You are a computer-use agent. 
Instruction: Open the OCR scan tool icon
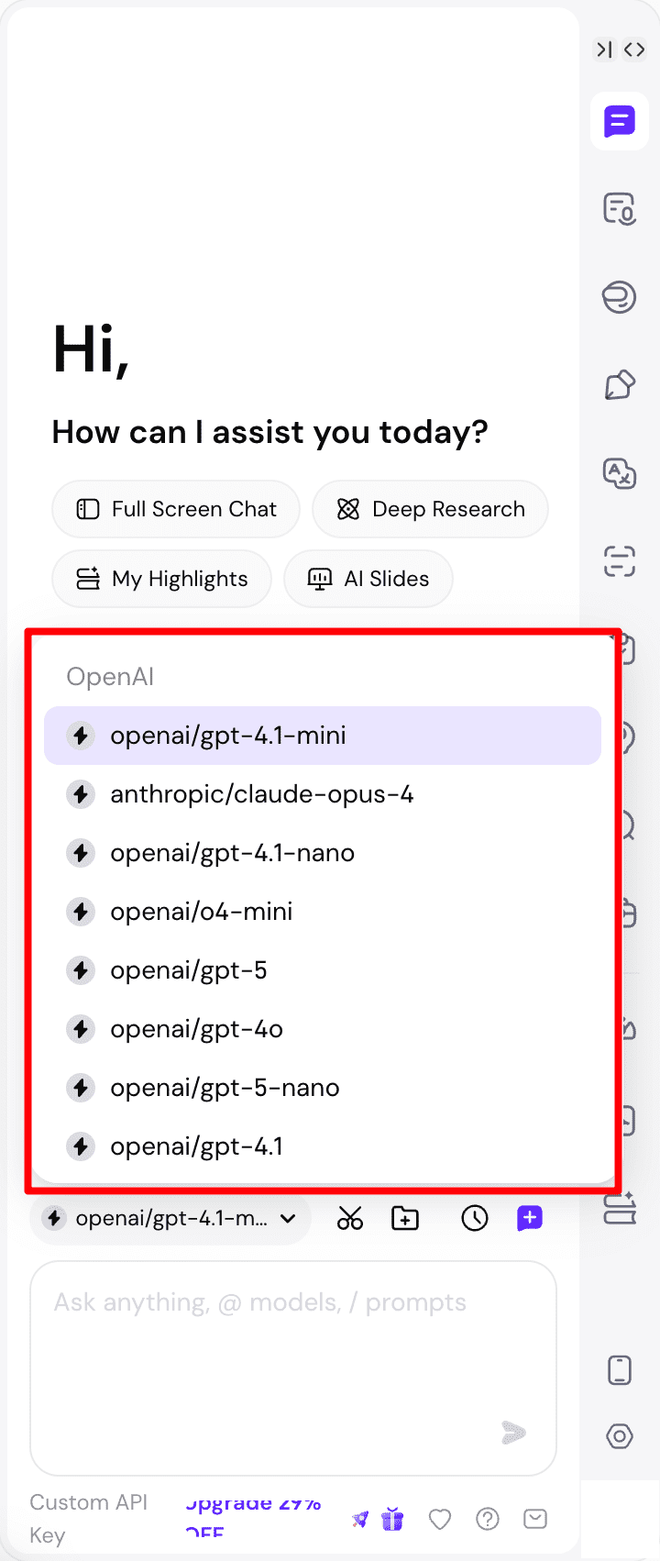click(620, 562)
